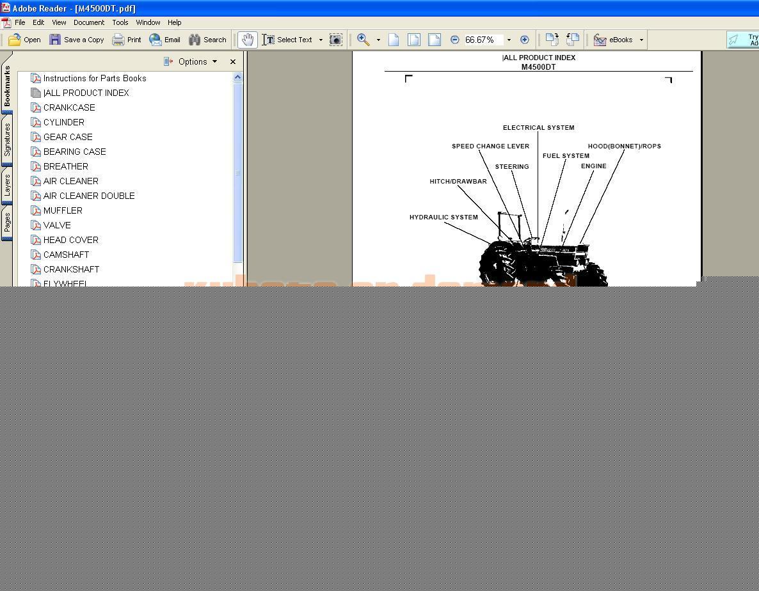759x591 pixels.
Task: Click FUEL SYSTEM label on diagram
Action: [x=566, y=155]
